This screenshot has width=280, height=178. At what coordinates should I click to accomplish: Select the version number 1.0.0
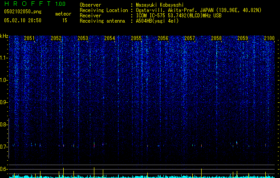click(60, 4)
